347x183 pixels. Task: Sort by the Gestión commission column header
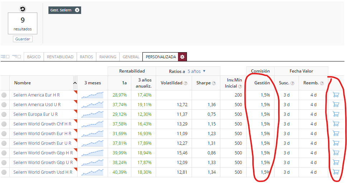262,83
